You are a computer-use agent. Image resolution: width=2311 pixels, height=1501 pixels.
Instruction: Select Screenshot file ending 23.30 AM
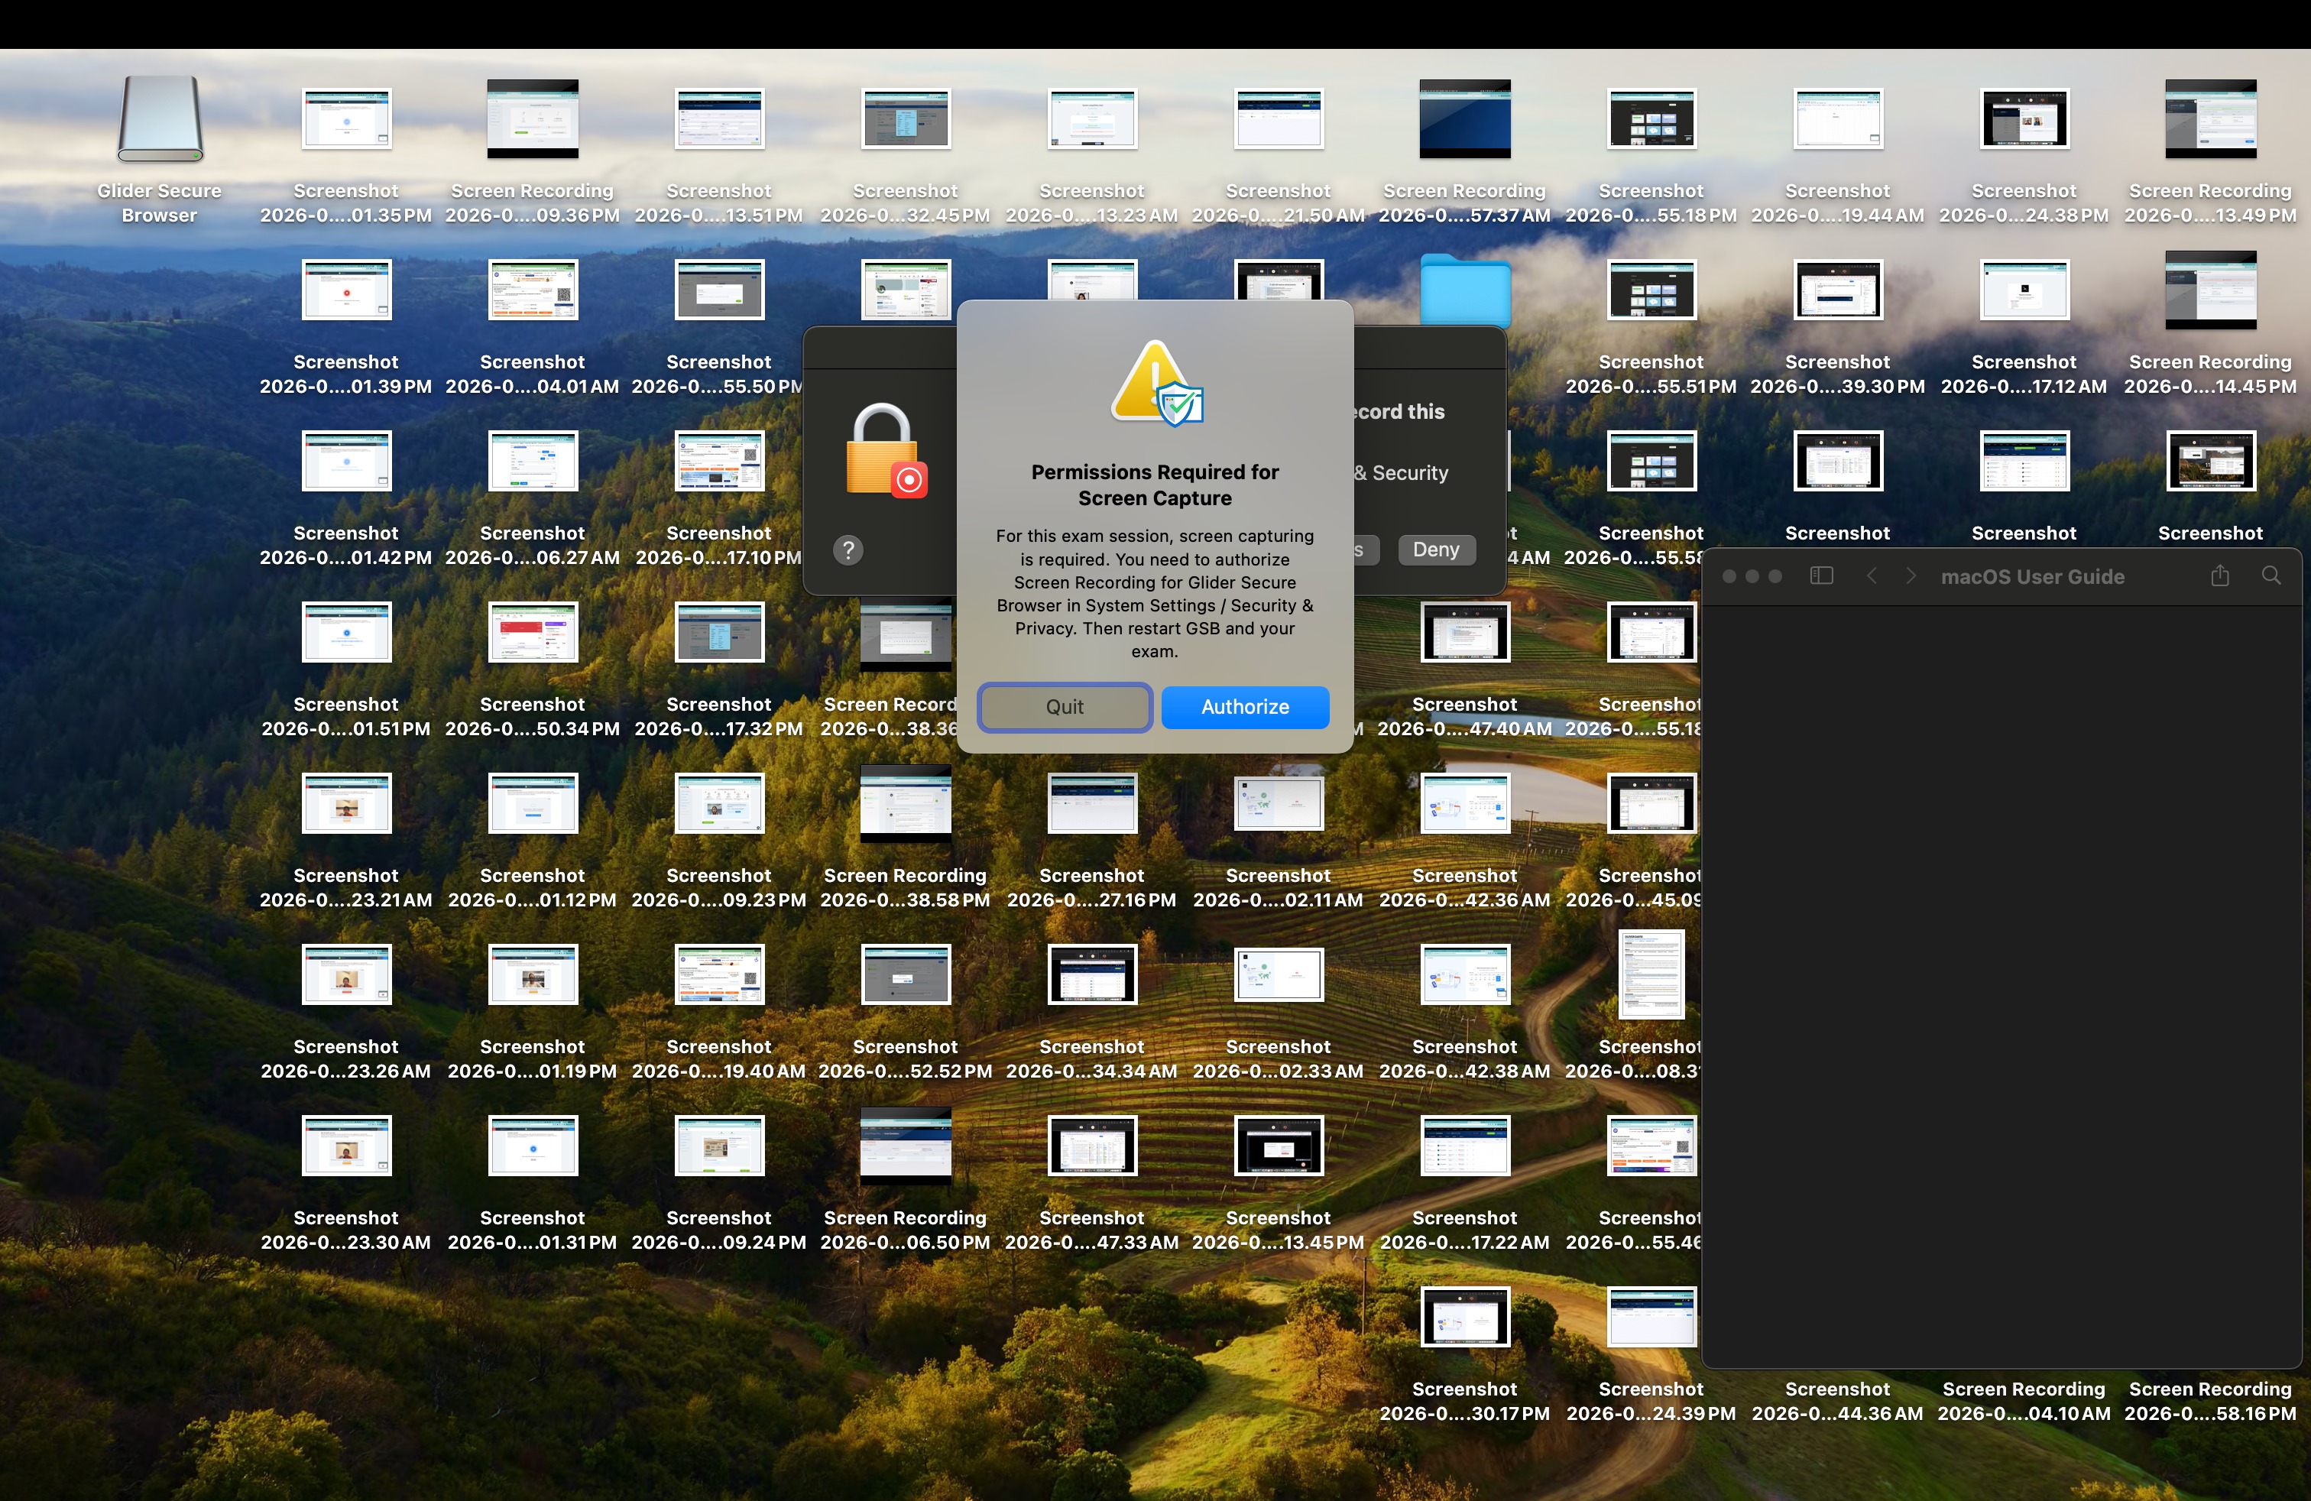[347, 1144]
